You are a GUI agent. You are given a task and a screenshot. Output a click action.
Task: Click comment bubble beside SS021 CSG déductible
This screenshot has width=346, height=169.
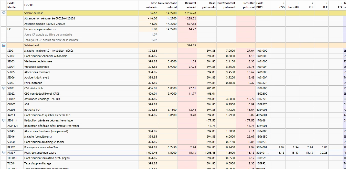coord(4,88)
